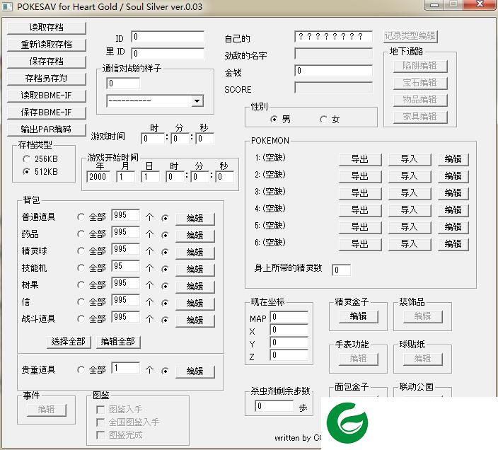Click the 技能机 quantity field showing 95

tap(125, 266)
